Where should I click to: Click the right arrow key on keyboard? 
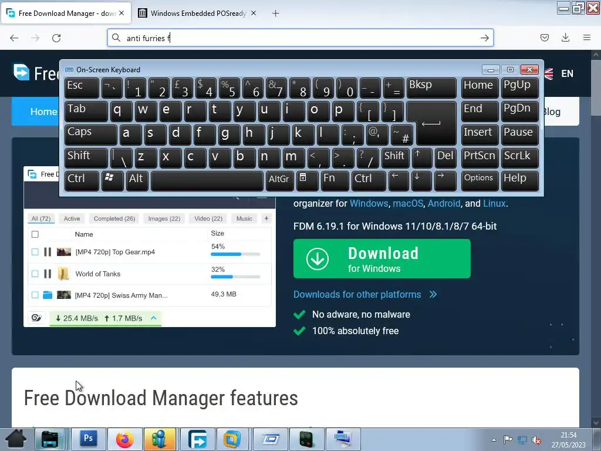tap(445, 181)
